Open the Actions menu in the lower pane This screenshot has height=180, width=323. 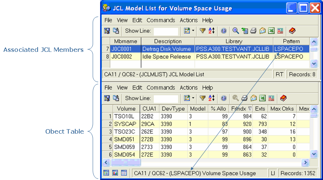tap(189, 88)
